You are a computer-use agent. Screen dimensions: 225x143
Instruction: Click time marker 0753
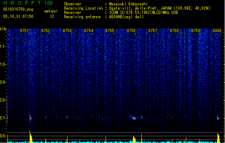point(67,31)
